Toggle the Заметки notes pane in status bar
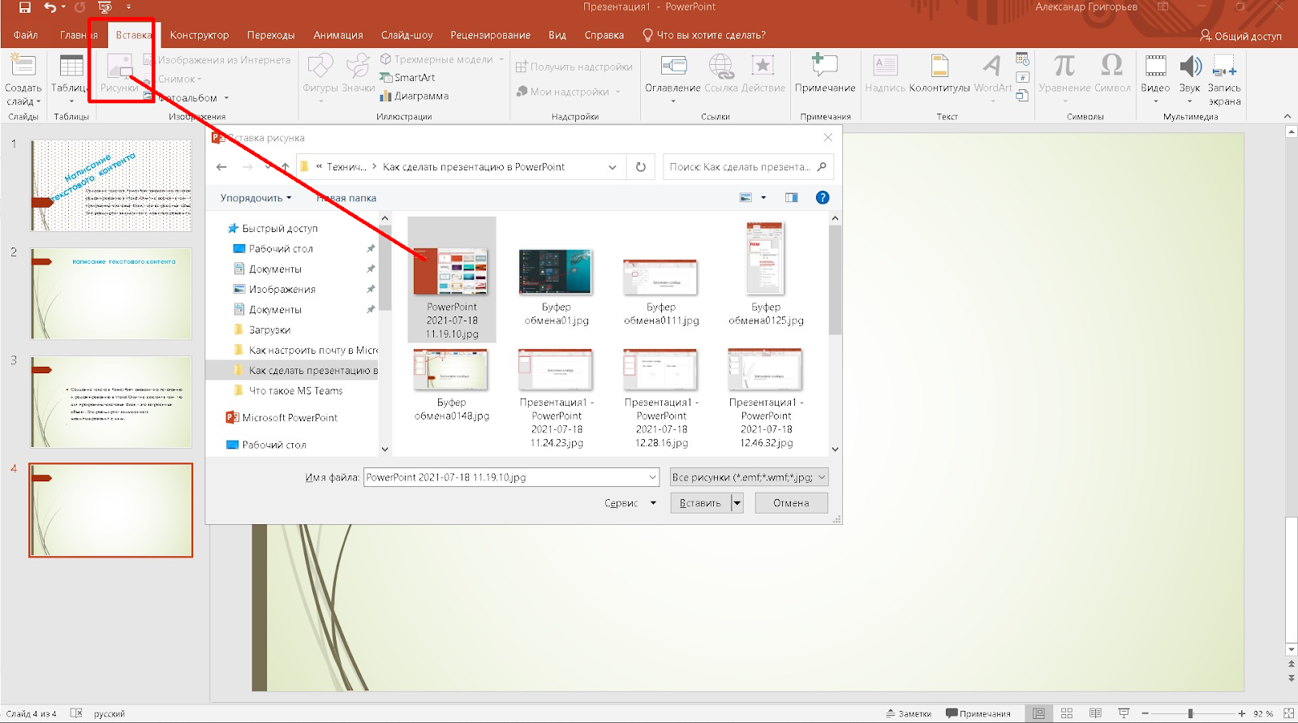The image size is (1298, 723). 909,714
